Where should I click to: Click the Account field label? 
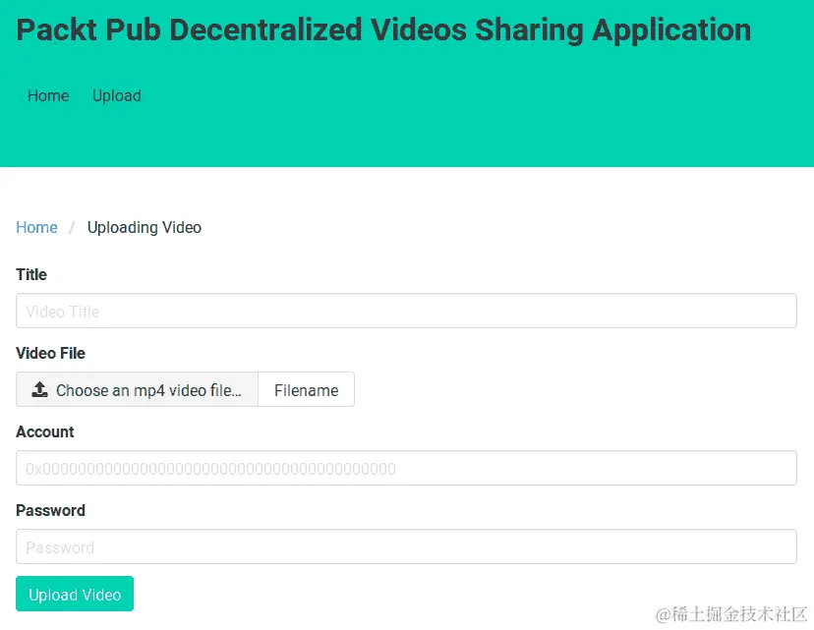tap(45, 431)
